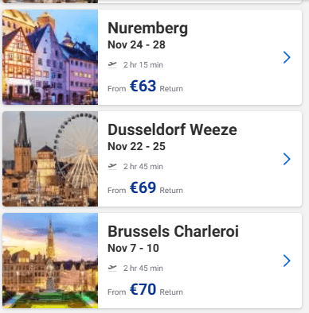Image resolution: width=309 pixels, height=313 pixels.
Task: Click the €70 return price
Action: (143, 289)
